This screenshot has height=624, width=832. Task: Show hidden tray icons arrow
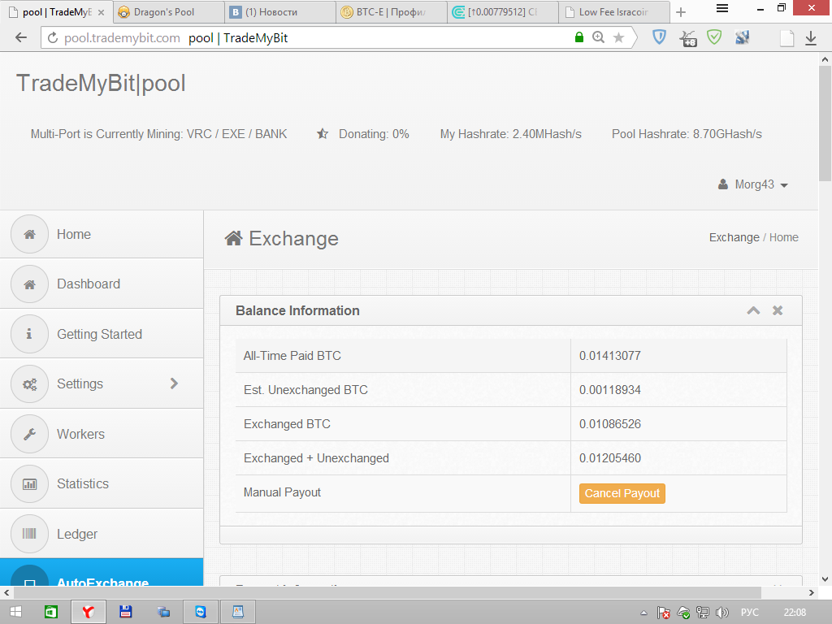point(643,613)
